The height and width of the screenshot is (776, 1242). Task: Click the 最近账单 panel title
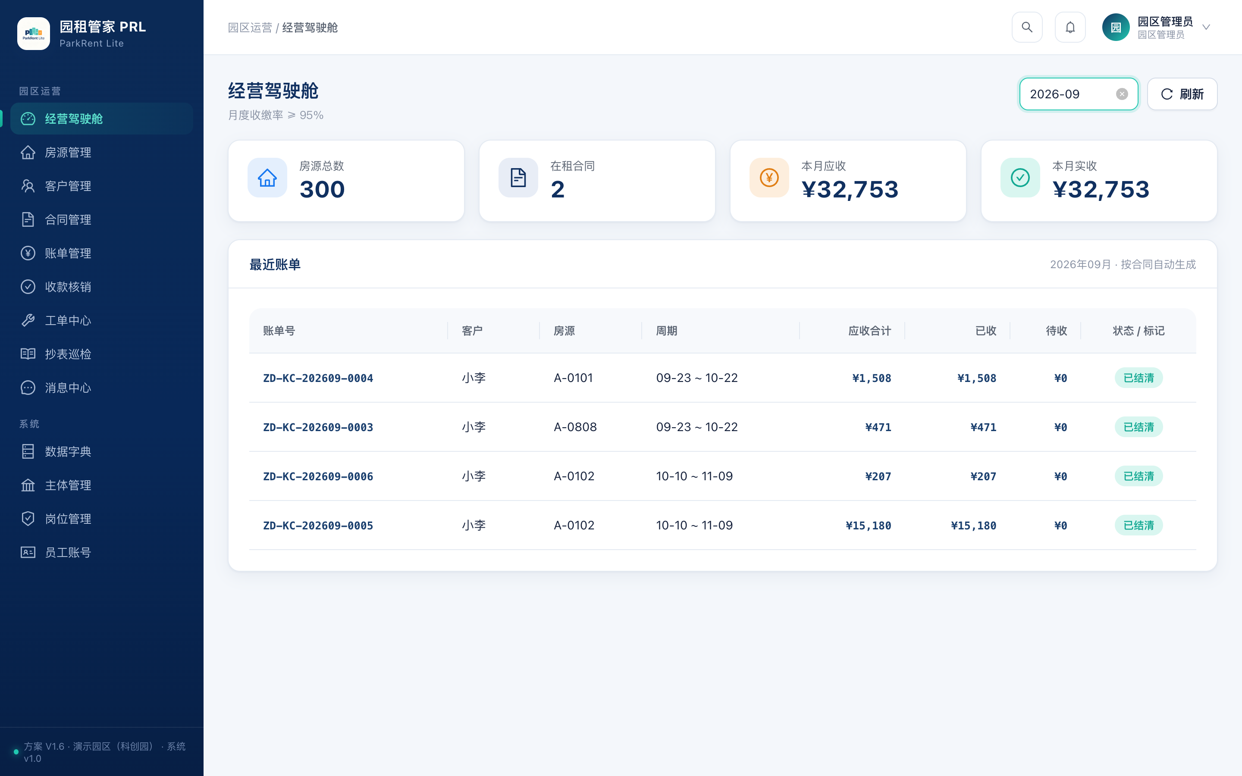[275, 264]
